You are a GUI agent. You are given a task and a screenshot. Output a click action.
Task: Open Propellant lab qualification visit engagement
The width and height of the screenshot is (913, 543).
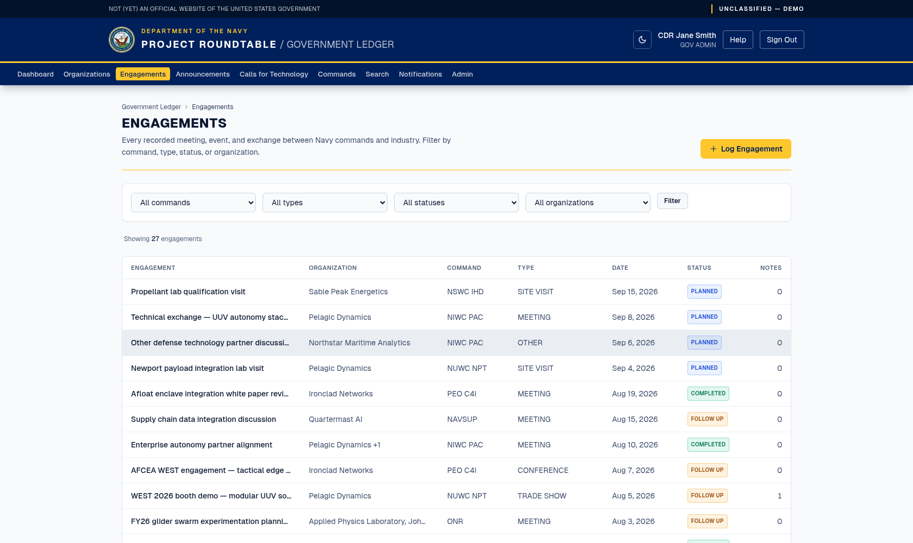188,292
